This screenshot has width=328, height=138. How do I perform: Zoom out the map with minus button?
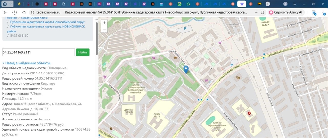[x=104, y=29]
